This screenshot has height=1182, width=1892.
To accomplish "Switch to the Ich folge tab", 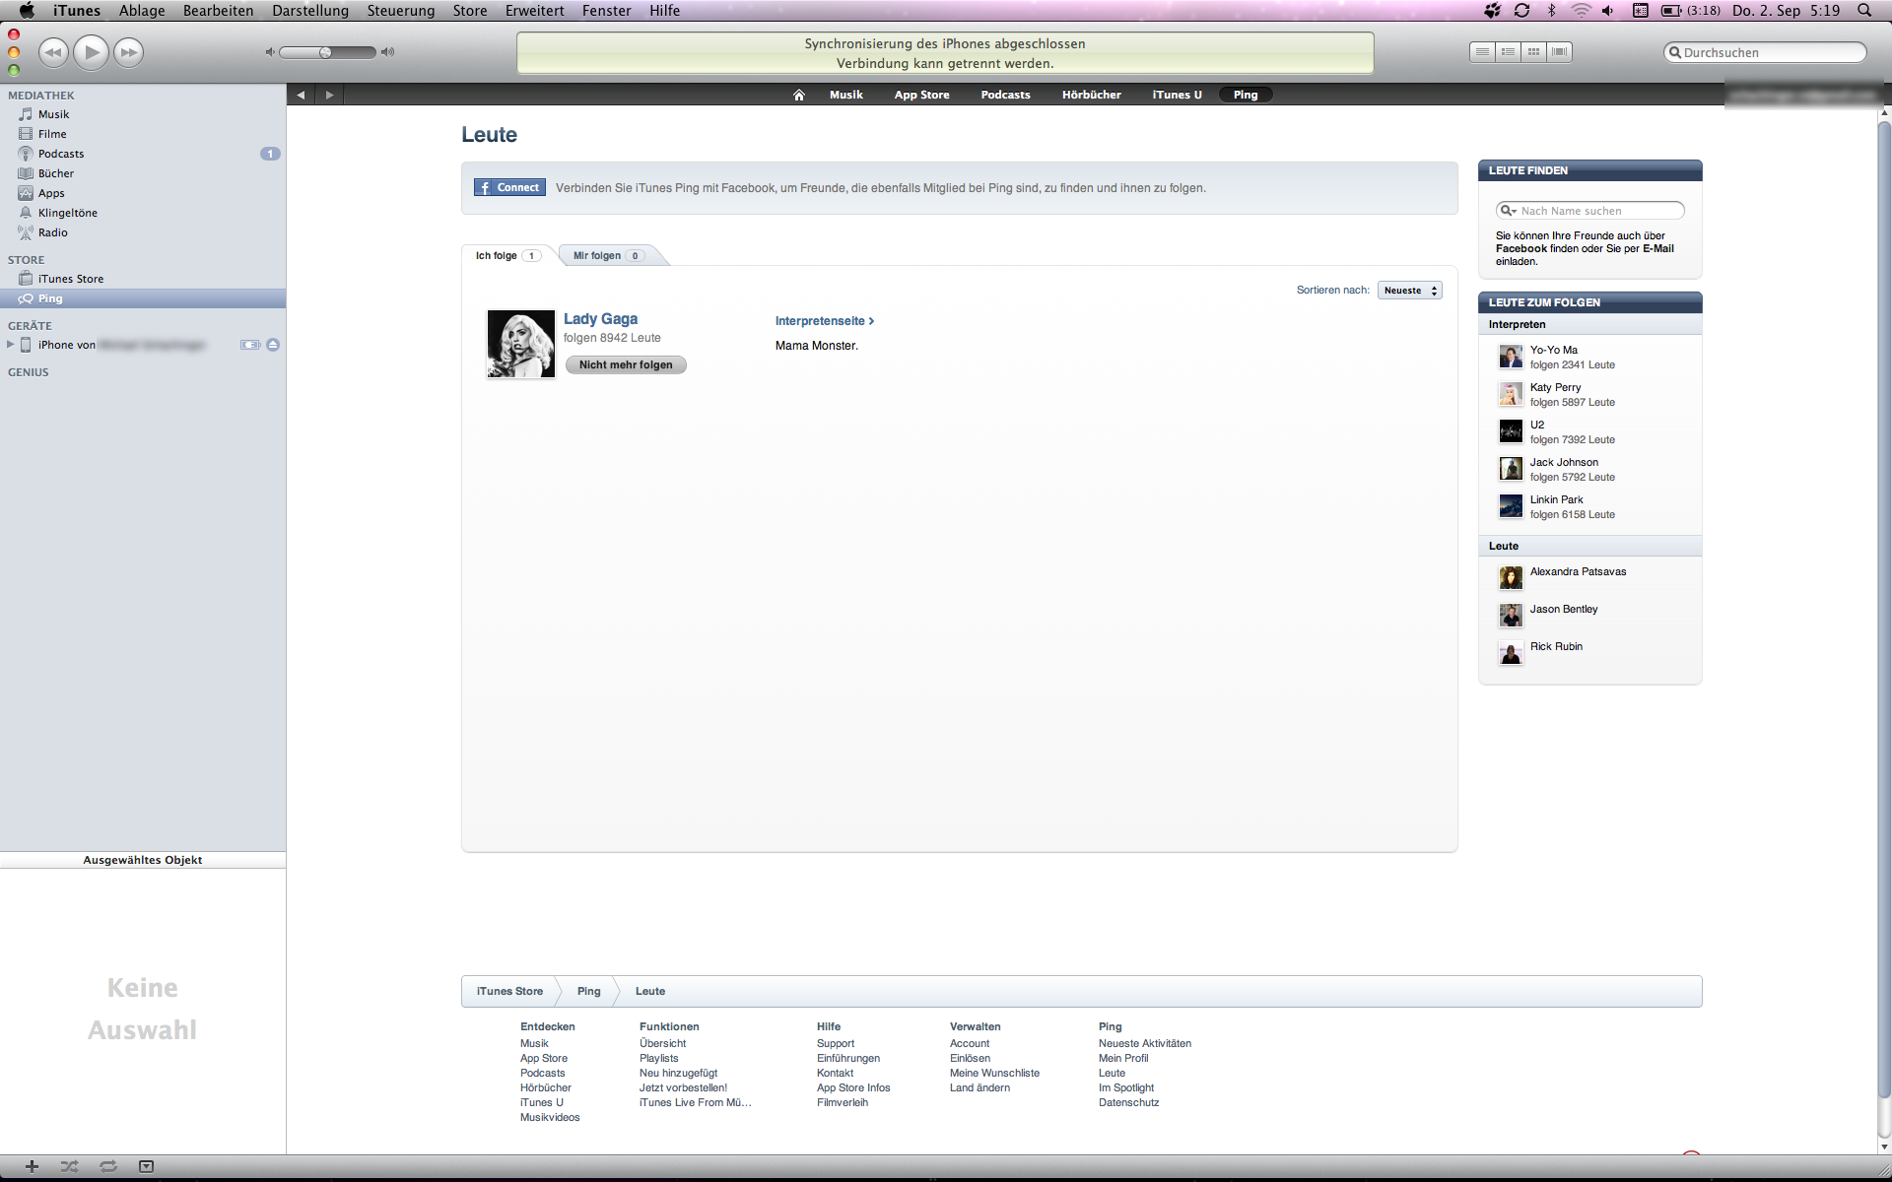I will [x=507, y=255].
